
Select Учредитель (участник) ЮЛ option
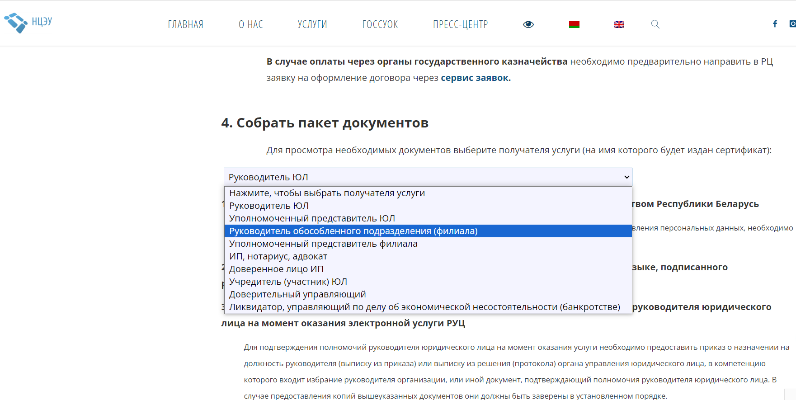click(x=428, y=282)
